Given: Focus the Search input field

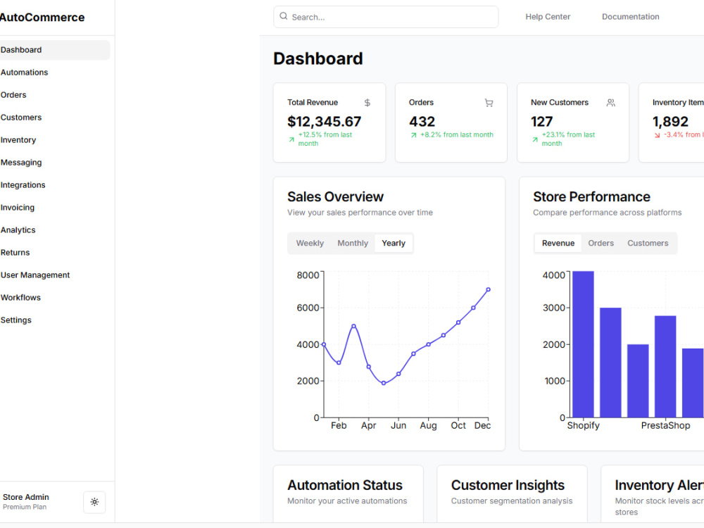Looking at the screenshot, I should tap(386, 17).
